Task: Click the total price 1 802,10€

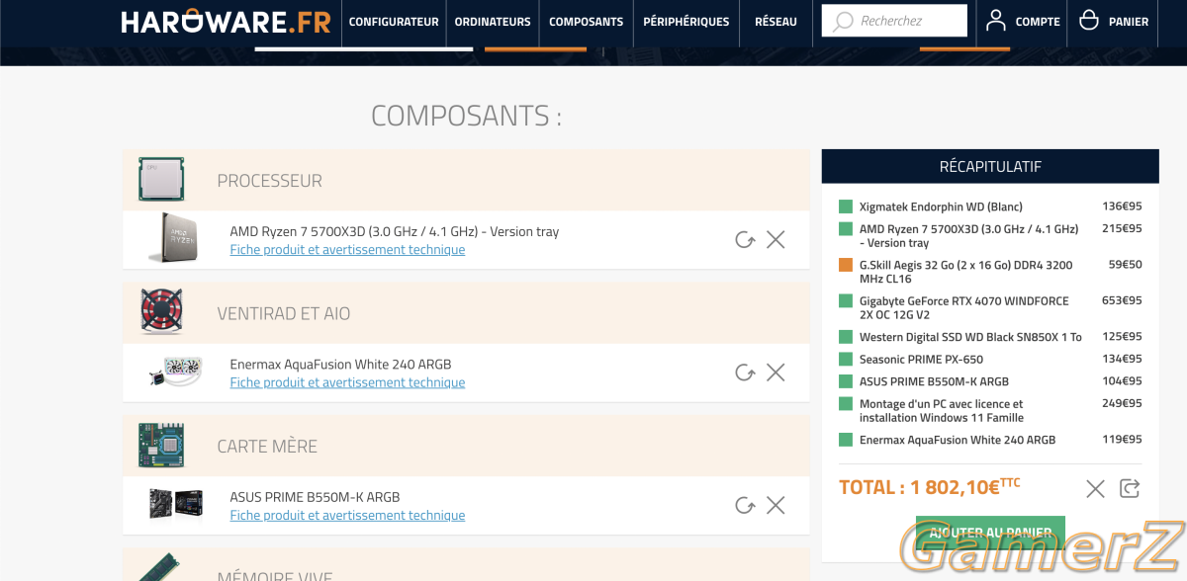Action: click(929, 487)
